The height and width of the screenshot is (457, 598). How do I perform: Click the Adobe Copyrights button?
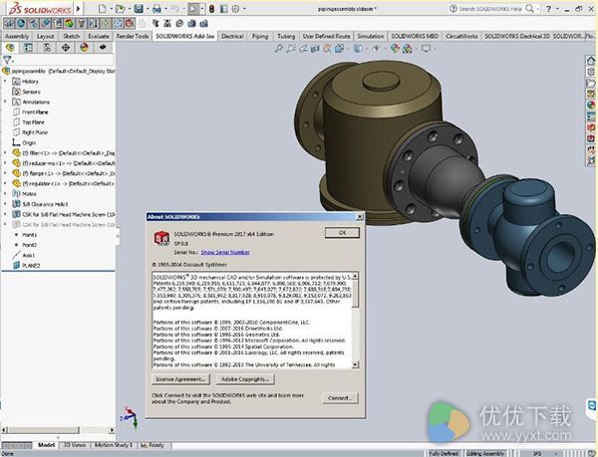click(x=245, y=379)
